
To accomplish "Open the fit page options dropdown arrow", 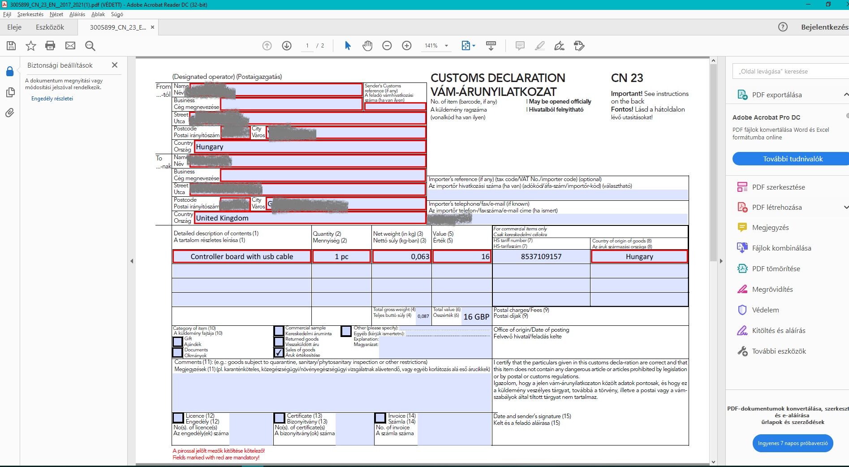I will coord(474,46).
